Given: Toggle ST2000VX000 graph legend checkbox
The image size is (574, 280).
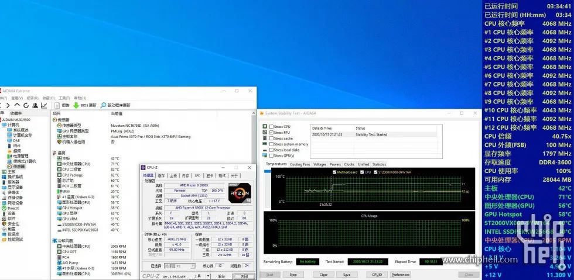Looking at the screenshot, I should (375, 172).
